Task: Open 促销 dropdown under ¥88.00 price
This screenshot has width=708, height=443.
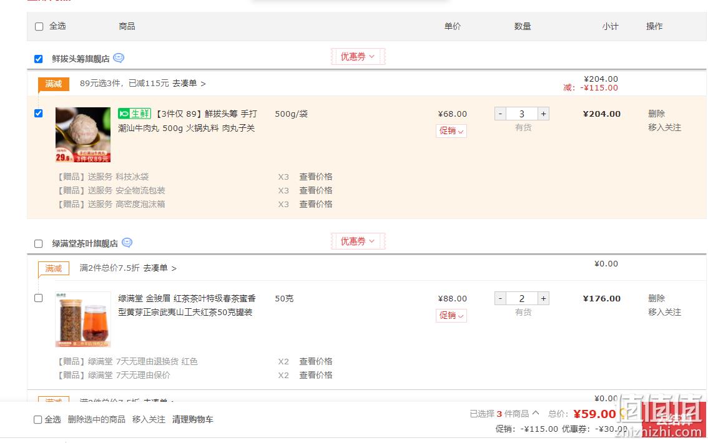Action: pyautogui.click(x=451, y=315)
